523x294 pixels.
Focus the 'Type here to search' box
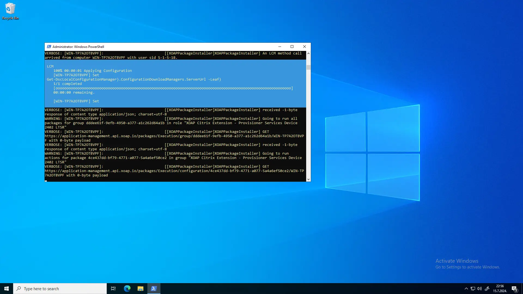(60, 289)
